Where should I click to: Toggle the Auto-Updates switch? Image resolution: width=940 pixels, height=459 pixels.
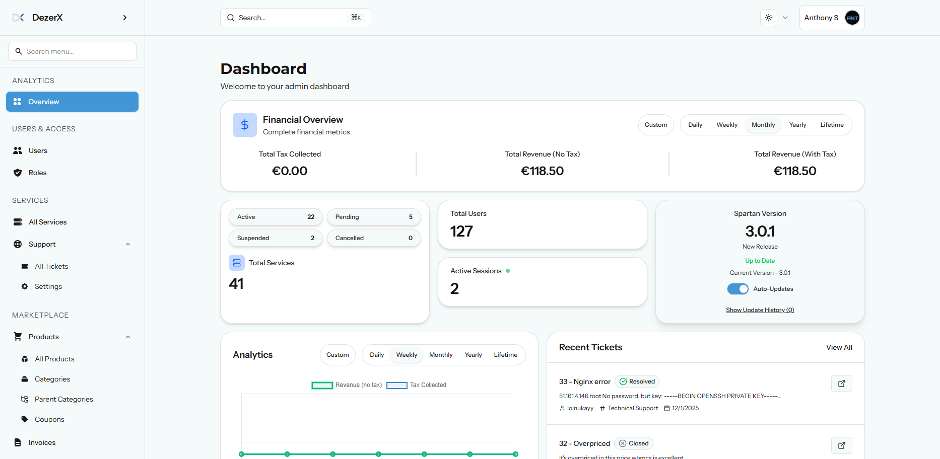pyautogui.click(x=737, y=289)
